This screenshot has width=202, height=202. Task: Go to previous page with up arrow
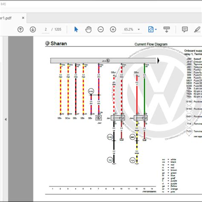[x=20, y=29]
